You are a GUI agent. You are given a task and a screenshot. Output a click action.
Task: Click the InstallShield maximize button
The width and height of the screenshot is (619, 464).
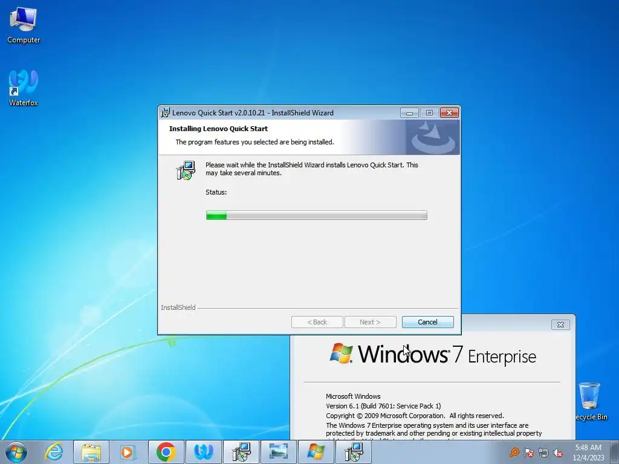tap(429, 113)
